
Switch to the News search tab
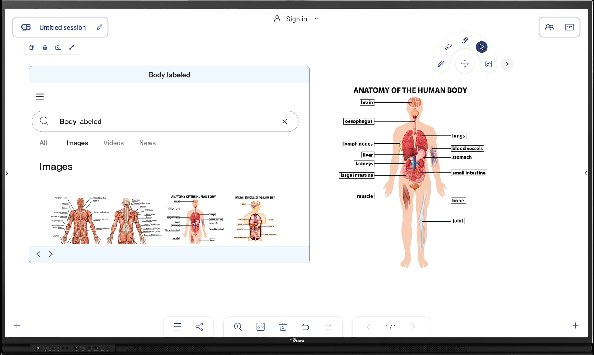click(x=147, y=143)
